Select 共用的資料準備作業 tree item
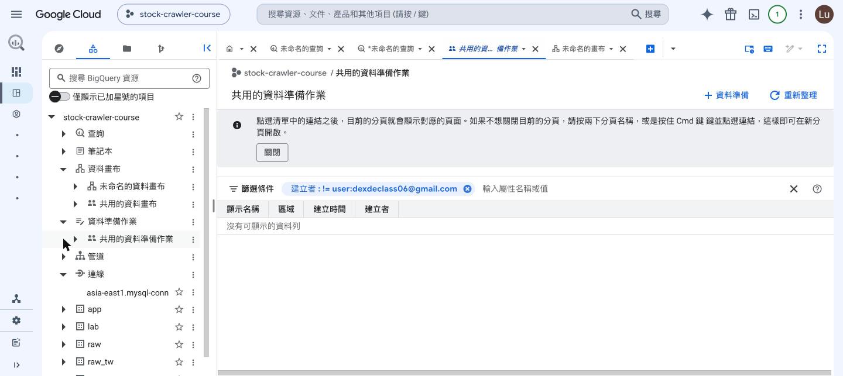The width and height of the screenshot is (843, 376). pos(136,239)
